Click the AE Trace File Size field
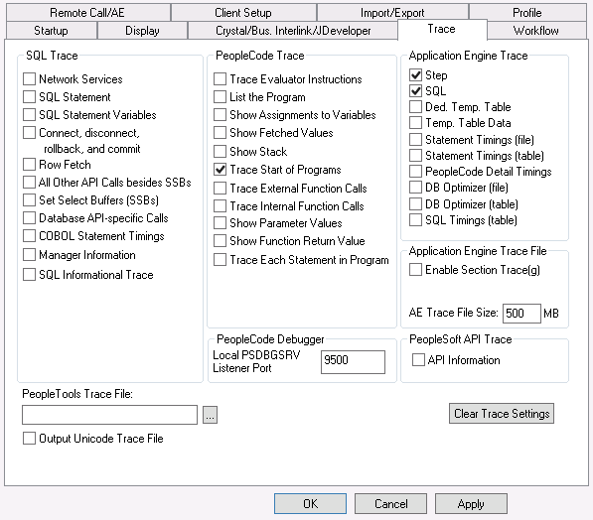This screenshot has height=520, width=593. click(521, 314)
